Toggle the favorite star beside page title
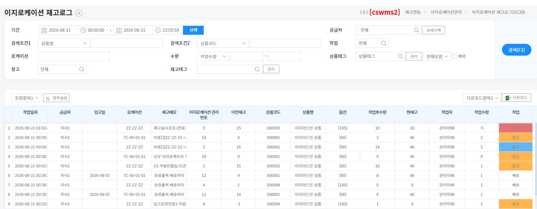 click(x=79, y=13)
